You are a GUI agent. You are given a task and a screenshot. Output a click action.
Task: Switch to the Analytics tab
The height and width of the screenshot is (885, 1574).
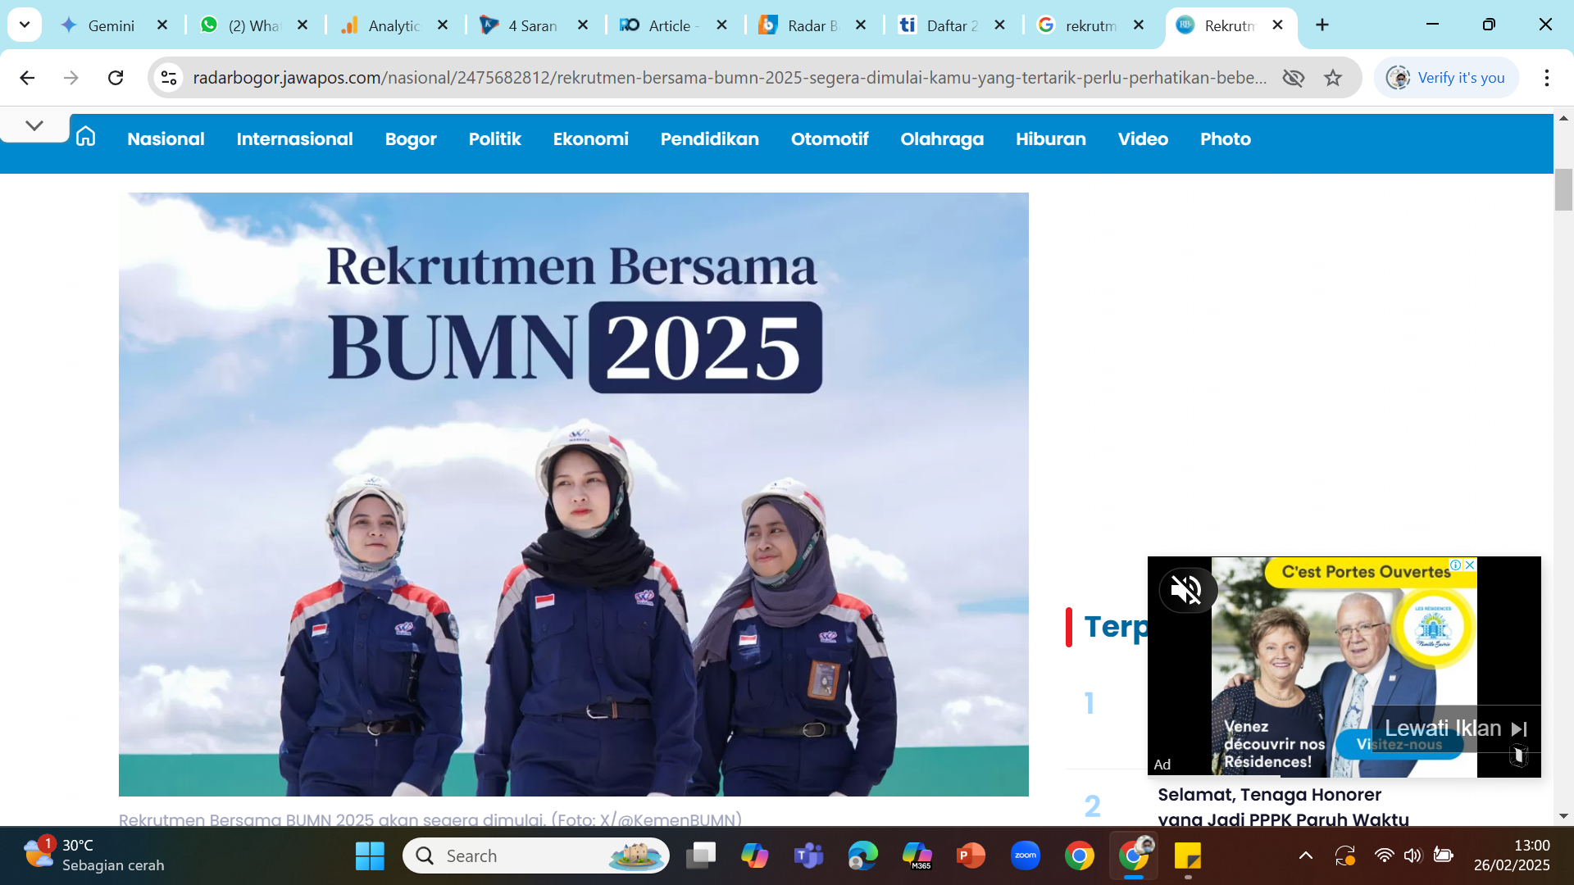(381, 25)
